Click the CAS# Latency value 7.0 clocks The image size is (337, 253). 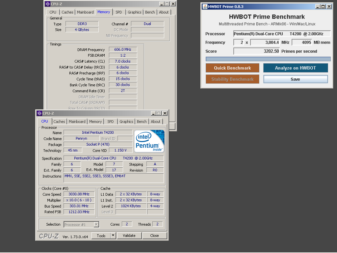[x=123, y=61]
